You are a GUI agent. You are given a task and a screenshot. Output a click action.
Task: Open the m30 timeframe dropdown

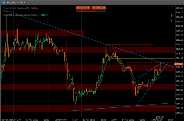(25, 2)
